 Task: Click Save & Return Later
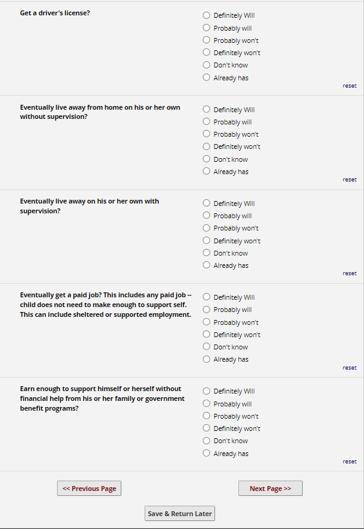[180, 514]
